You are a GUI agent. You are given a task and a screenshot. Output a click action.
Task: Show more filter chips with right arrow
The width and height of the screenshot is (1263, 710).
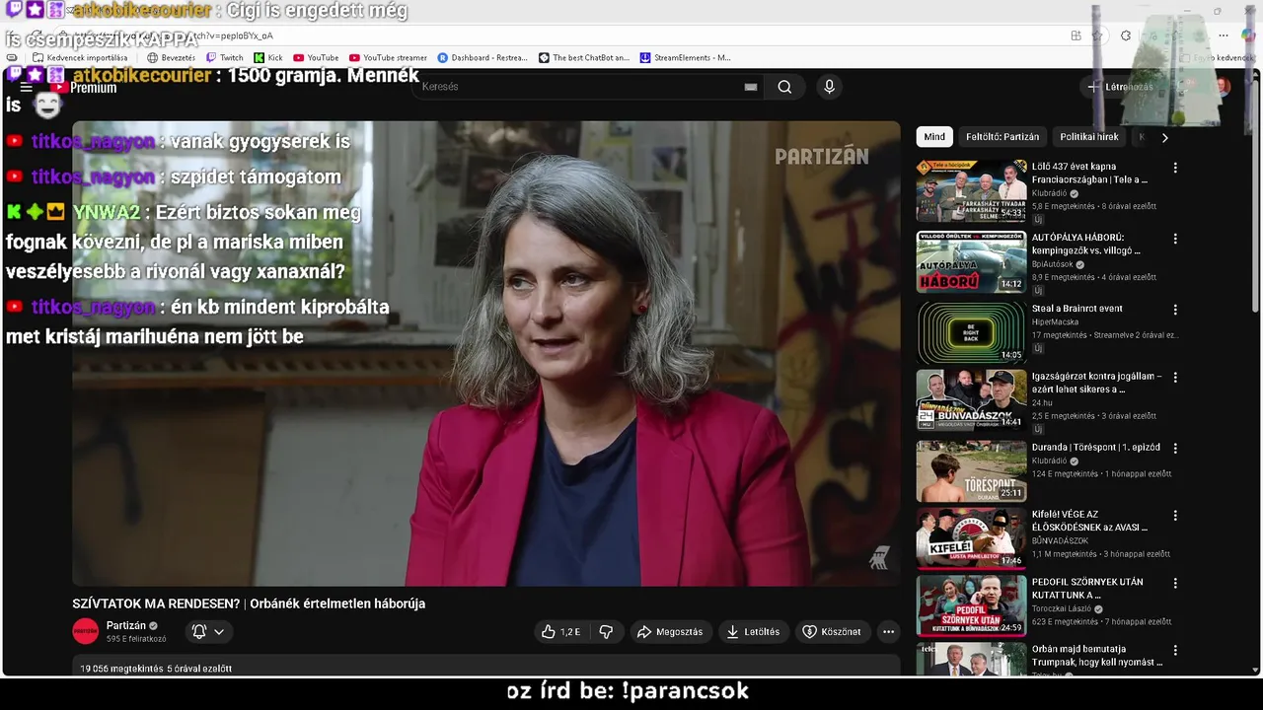point(1164,137)
